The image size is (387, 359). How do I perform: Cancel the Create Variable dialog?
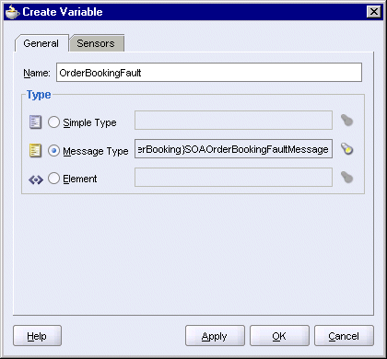coord(344,336)
